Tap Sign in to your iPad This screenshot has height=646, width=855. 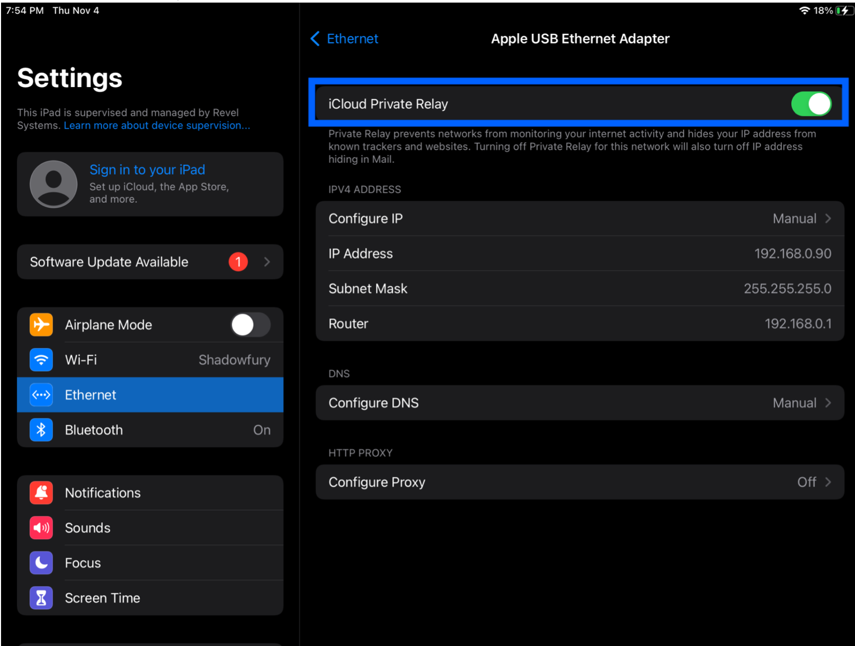[147, 170]
